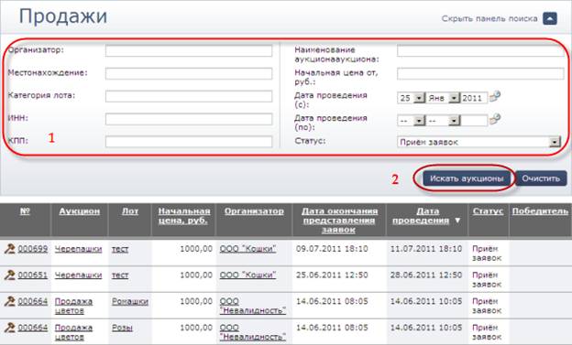Open end date month dropdown
Screen dimensions: 572x345
454,121
